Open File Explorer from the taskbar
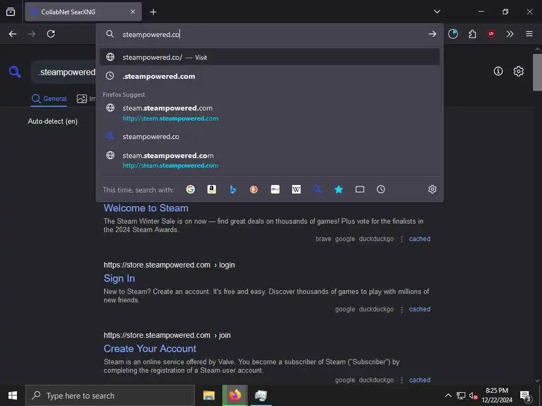Image resolution: width=542 pixels, height=406 pixels. [x=209, y=395]
